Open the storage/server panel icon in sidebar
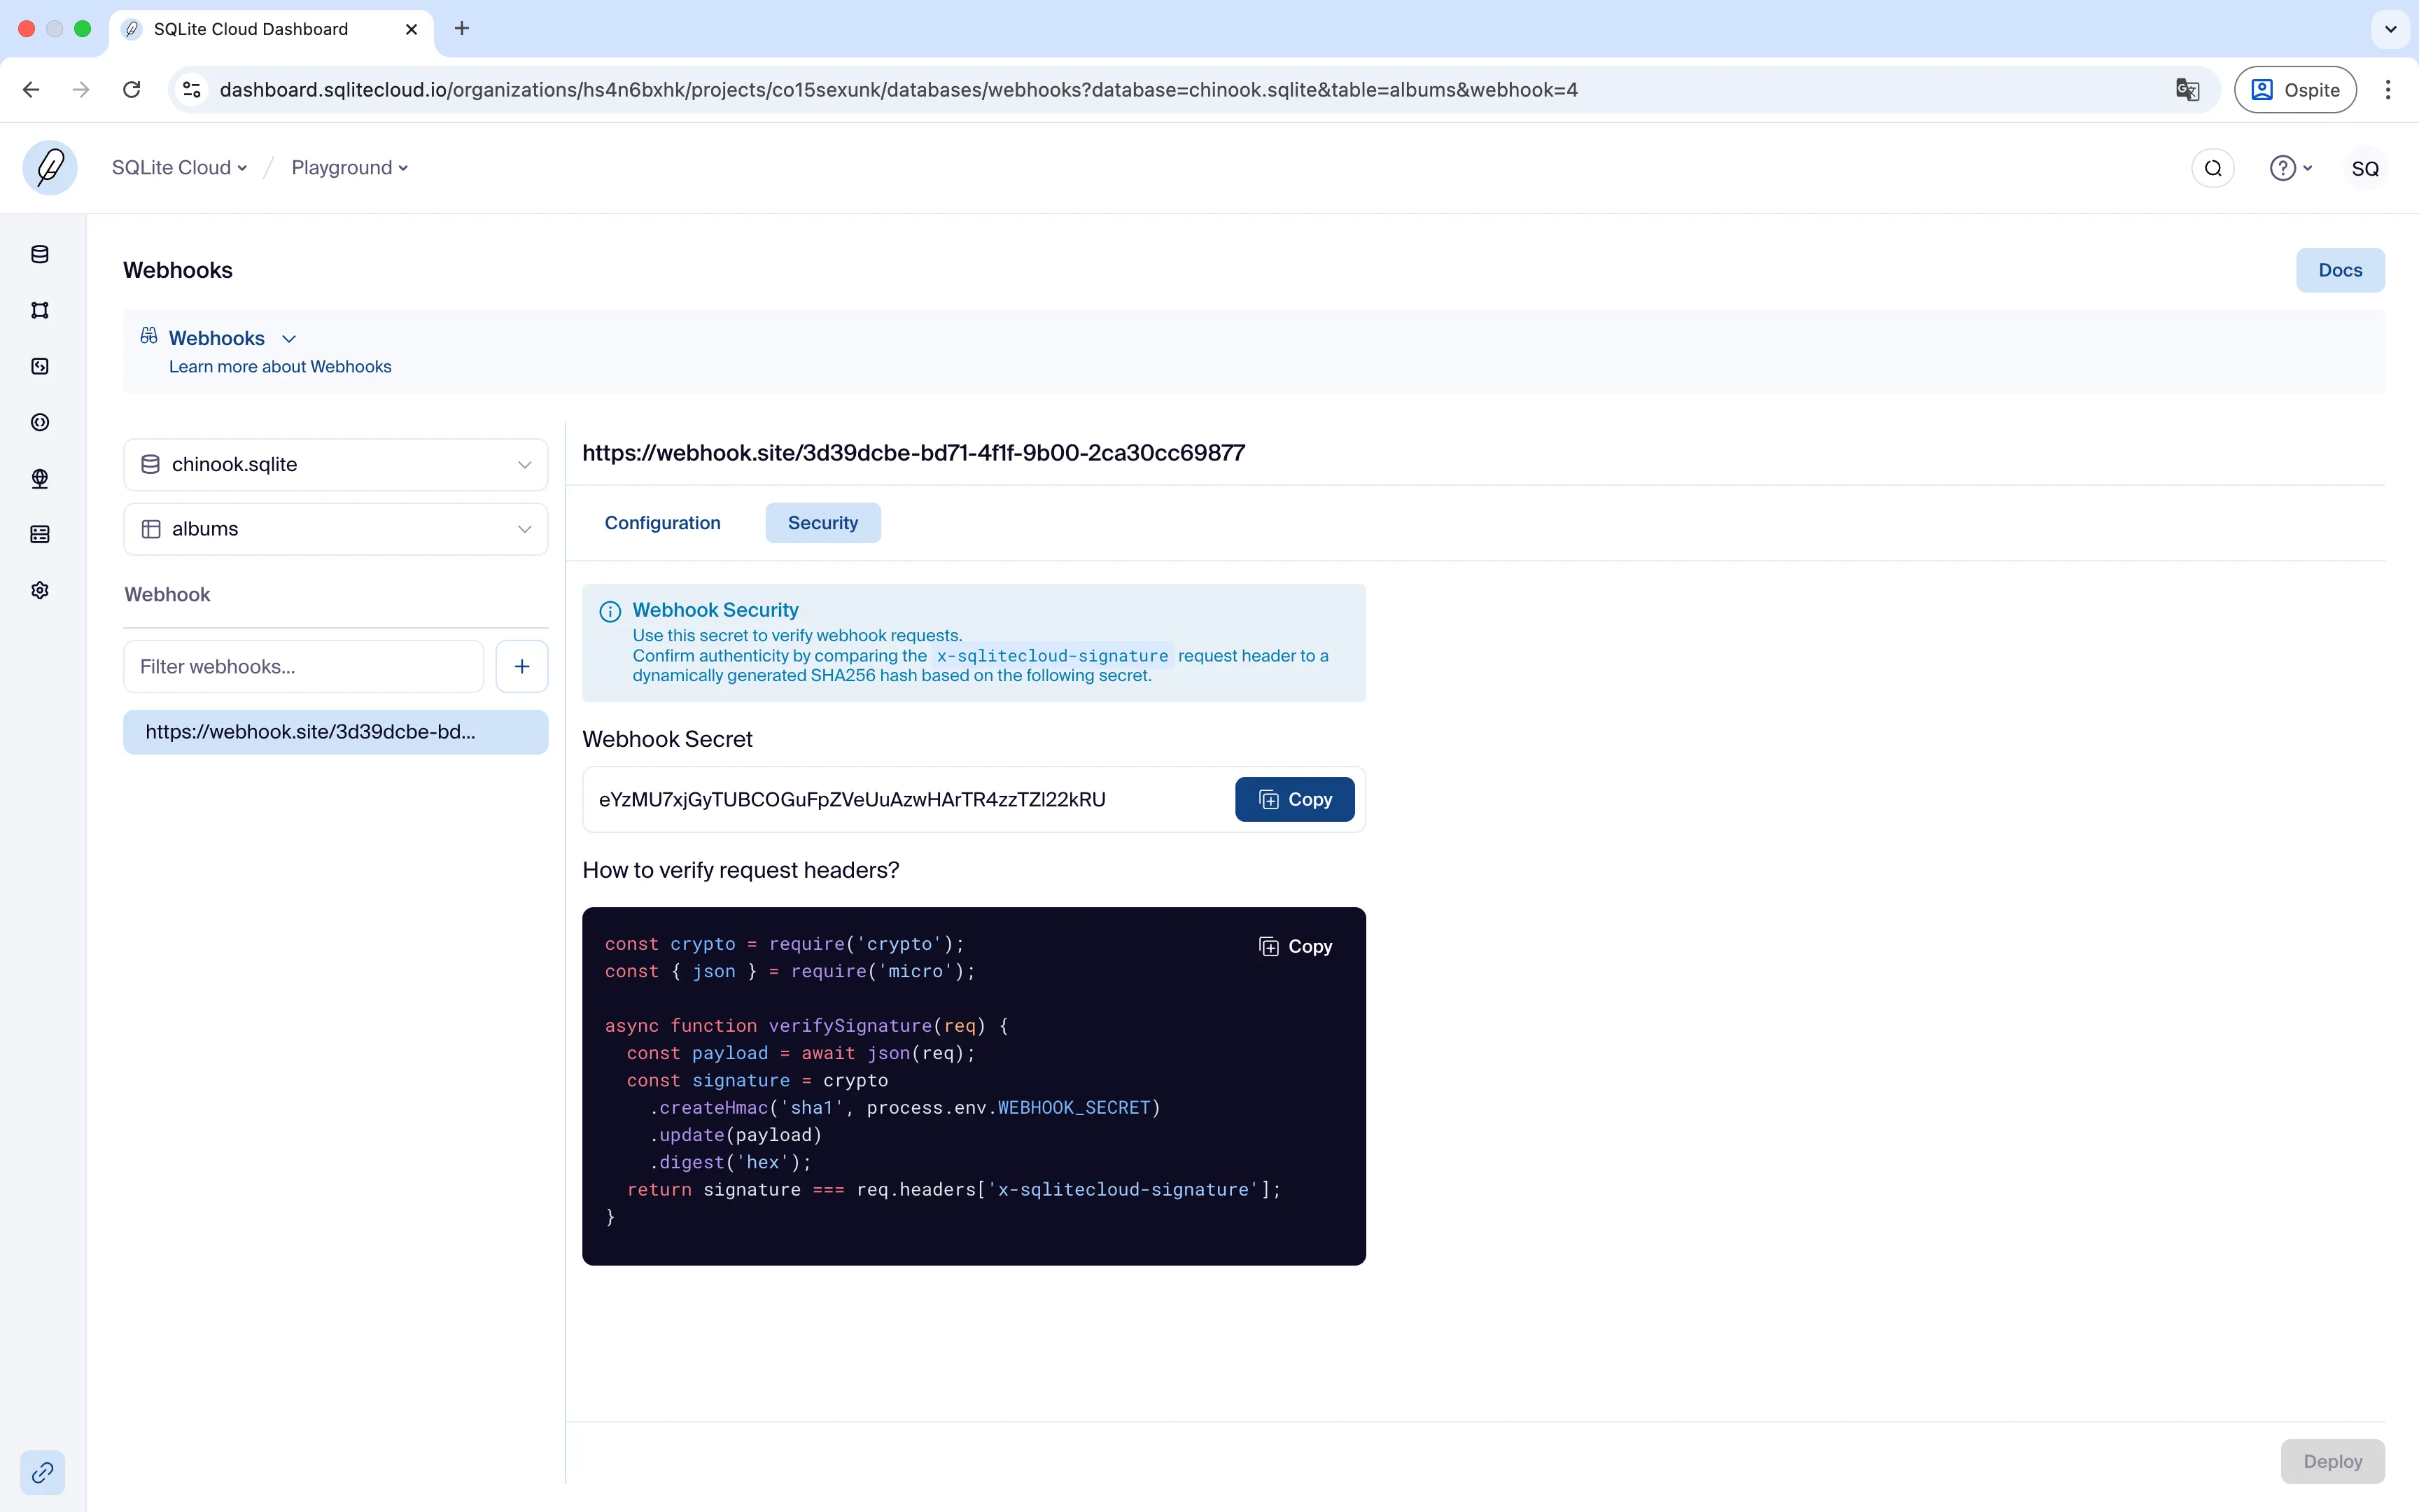 click(x=39, y=534)
